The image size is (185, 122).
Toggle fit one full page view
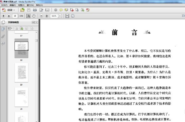73,16
